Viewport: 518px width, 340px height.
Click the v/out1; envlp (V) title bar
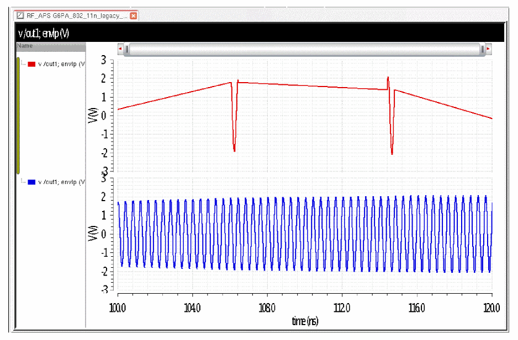(x=260, y=33)
